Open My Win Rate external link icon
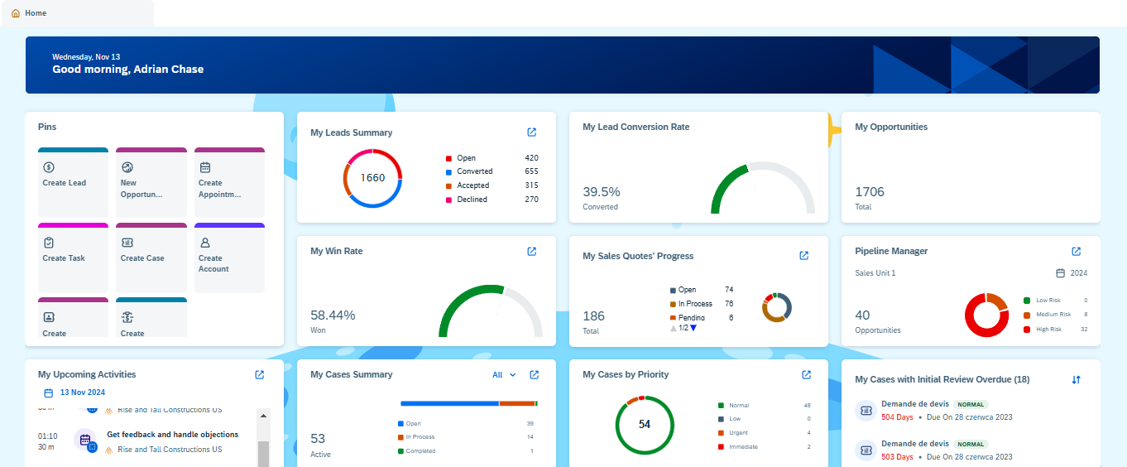The image size is (1127, 467). click(x=532, y=252)
